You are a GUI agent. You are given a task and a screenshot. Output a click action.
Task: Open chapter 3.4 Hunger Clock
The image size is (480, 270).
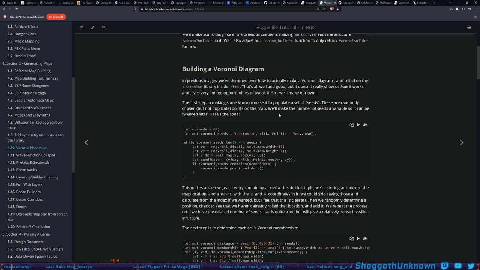click(22, 34)
